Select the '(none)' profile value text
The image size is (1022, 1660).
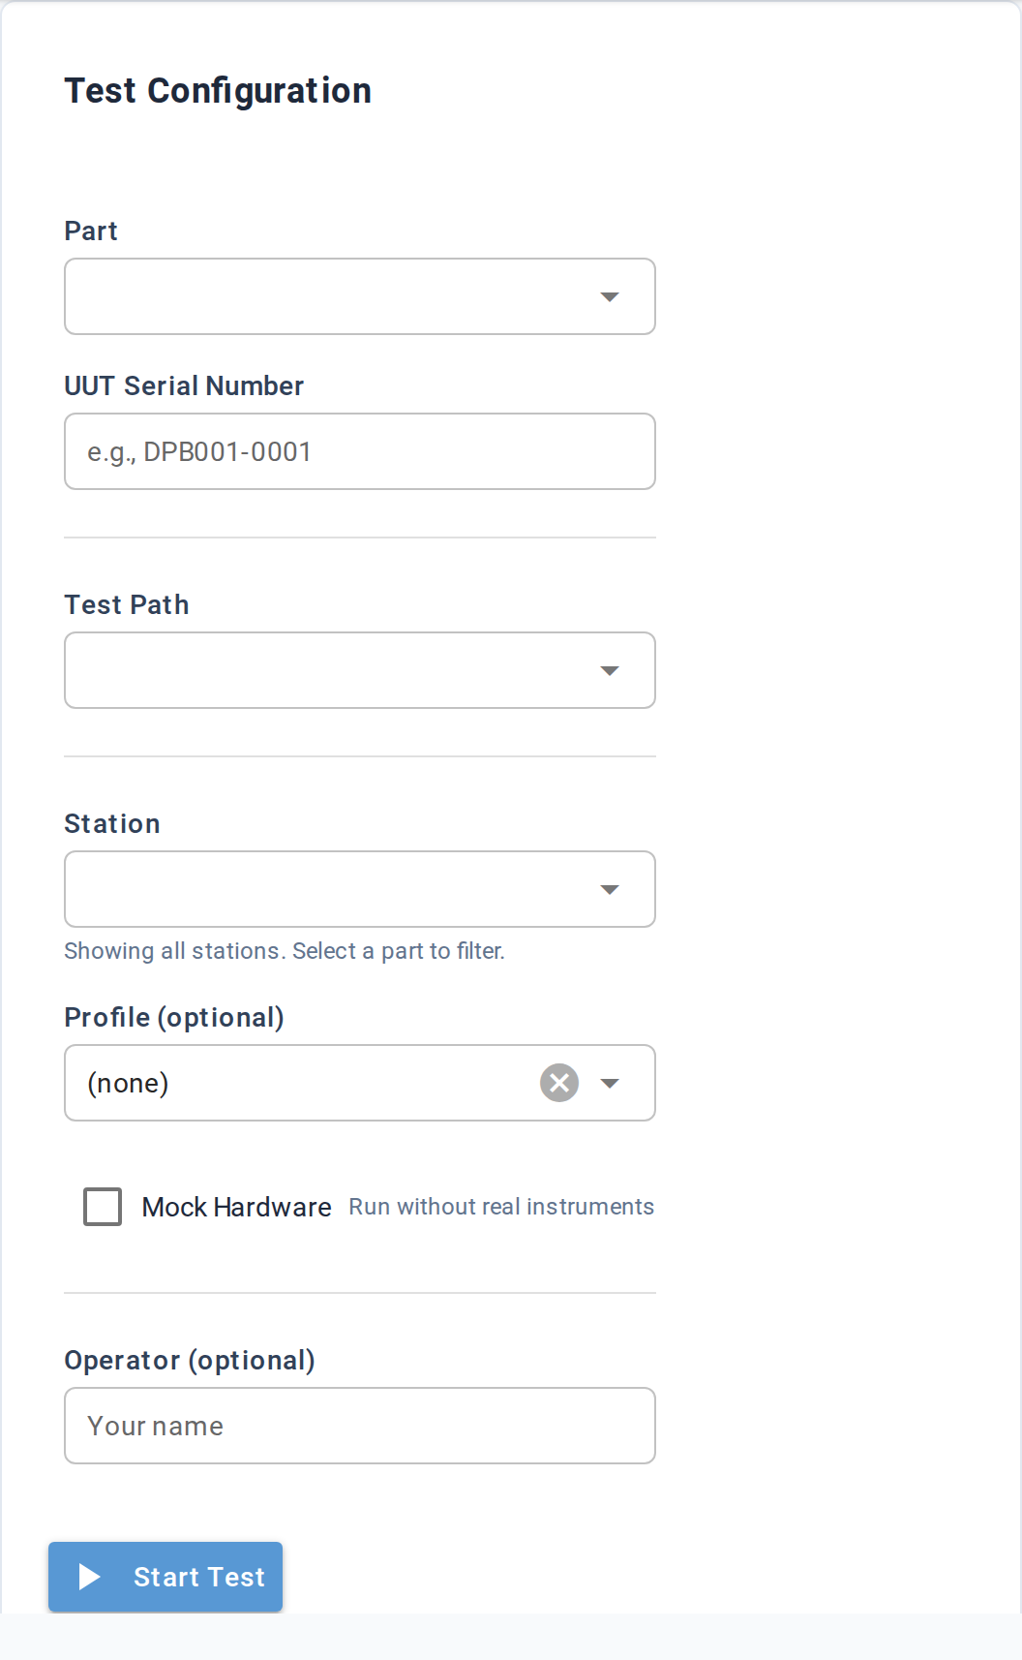128,1083
